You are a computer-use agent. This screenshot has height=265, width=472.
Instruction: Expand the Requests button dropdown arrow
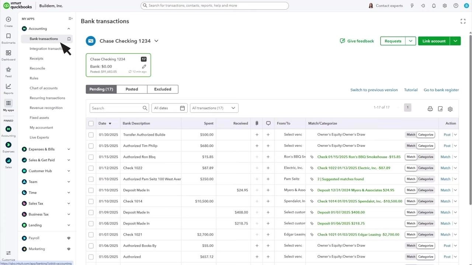(411, 41)
